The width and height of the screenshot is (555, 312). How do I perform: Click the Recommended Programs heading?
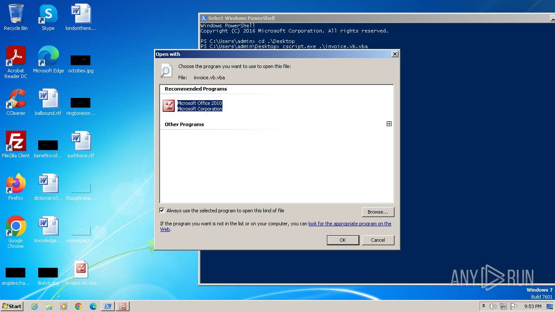tap(196, 89)
